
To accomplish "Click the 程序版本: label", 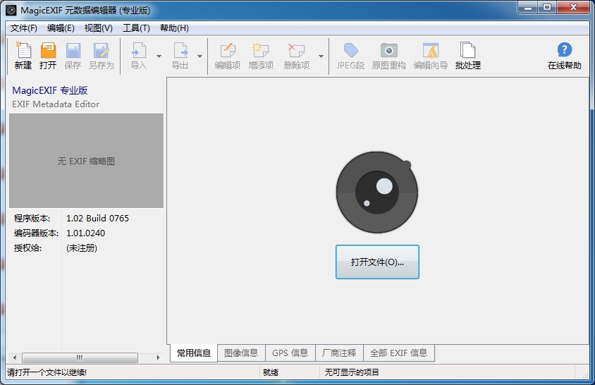I will tap(32, 219).
